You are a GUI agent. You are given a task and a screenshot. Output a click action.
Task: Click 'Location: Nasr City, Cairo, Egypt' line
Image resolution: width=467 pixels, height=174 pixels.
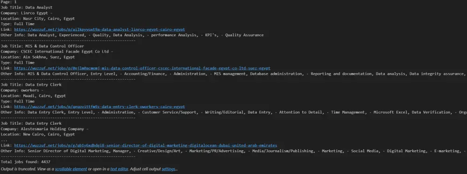[x=38, y=19]
